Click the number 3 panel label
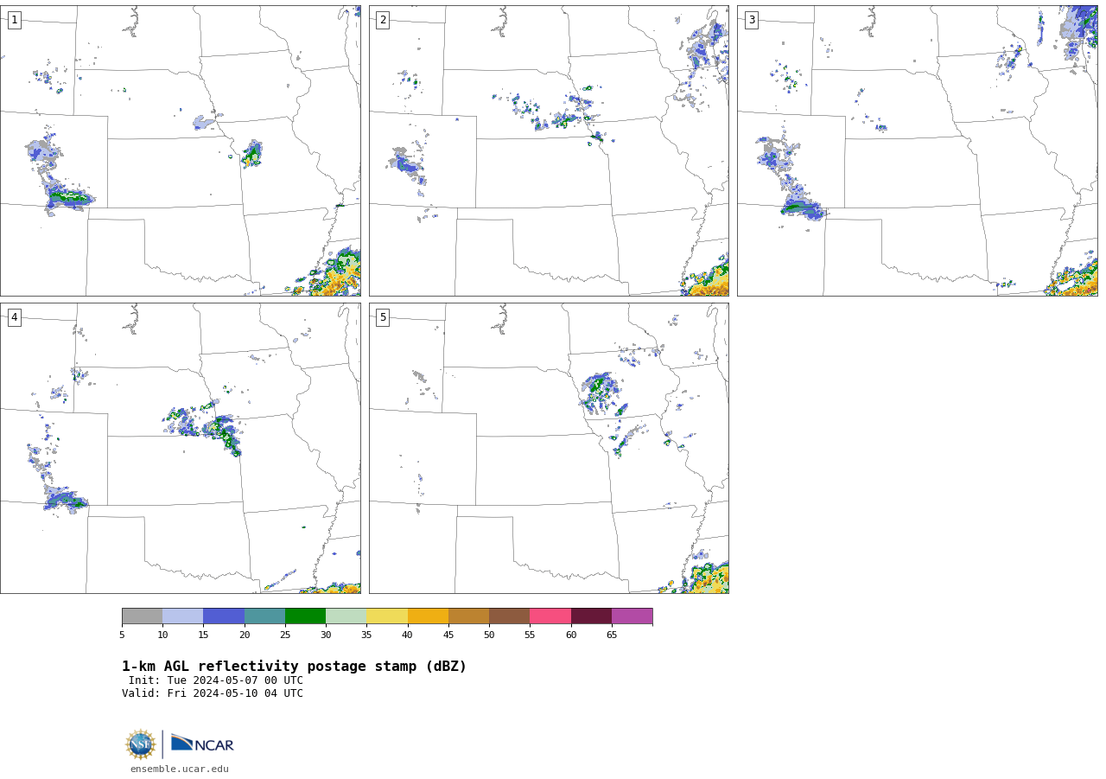The width and height of the screenshot is (1106, 779). pos(751,20)
